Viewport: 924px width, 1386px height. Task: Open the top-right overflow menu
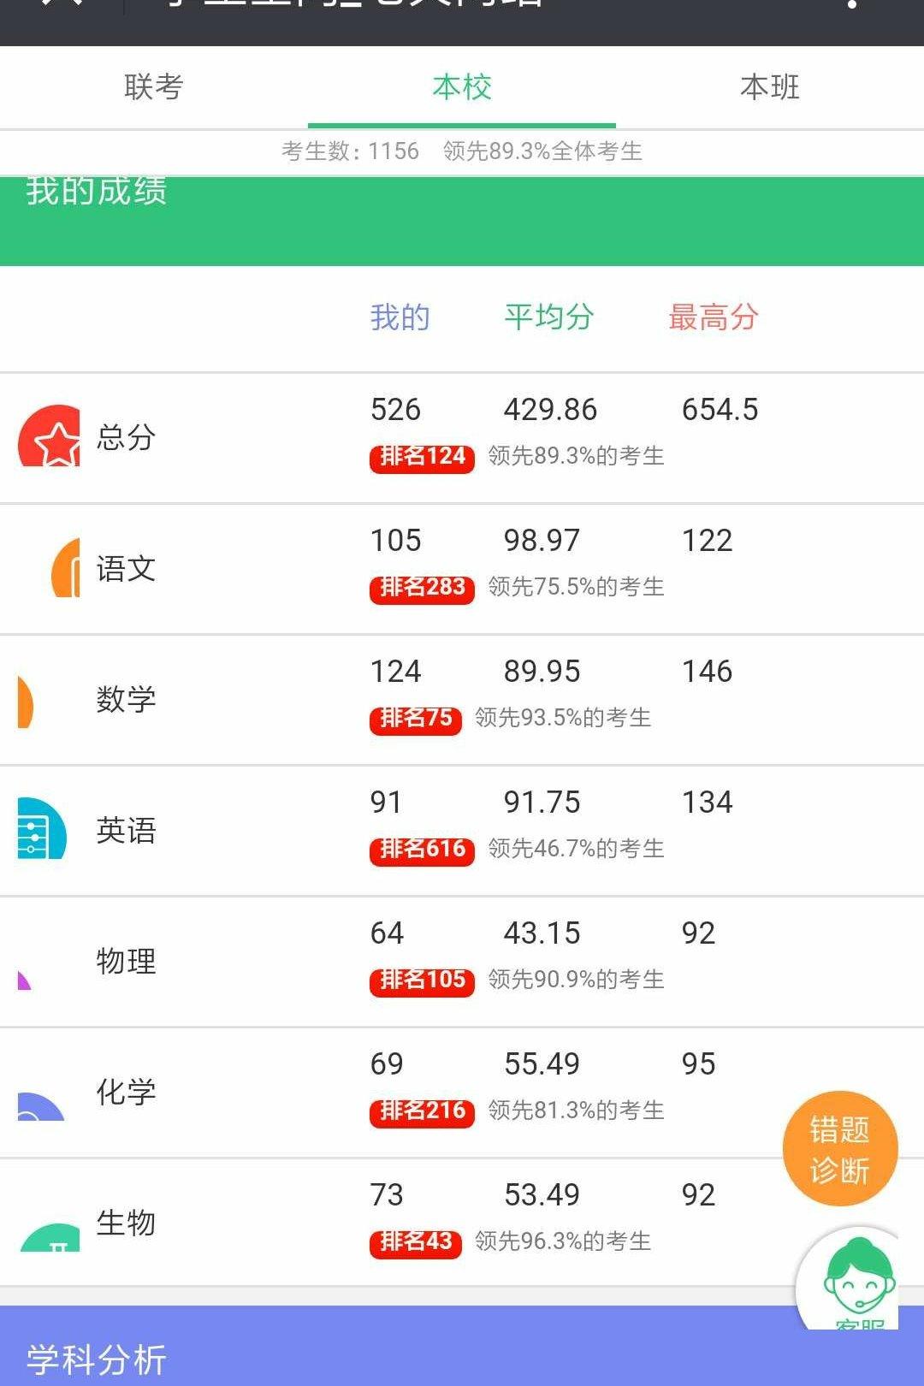(x=850, y=5)
